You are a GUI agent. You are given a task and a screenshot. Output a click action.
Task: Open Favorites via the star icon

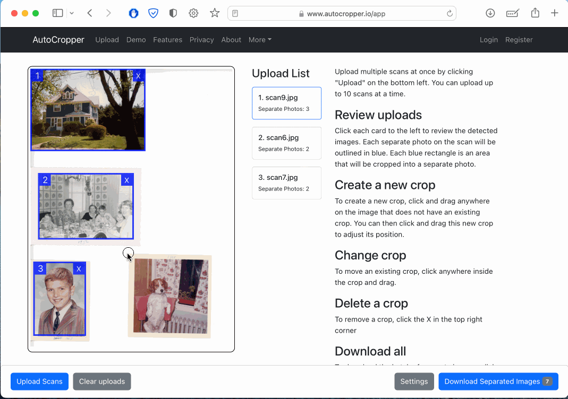click(214, 13)
